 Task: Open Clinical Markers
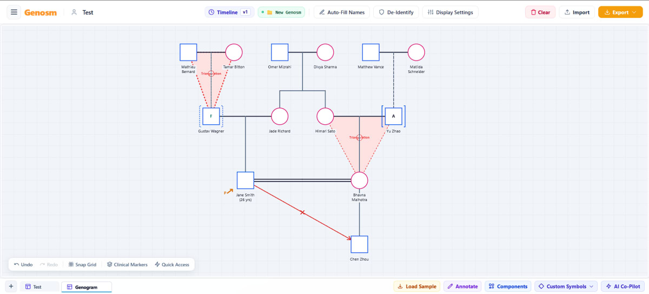127,264
